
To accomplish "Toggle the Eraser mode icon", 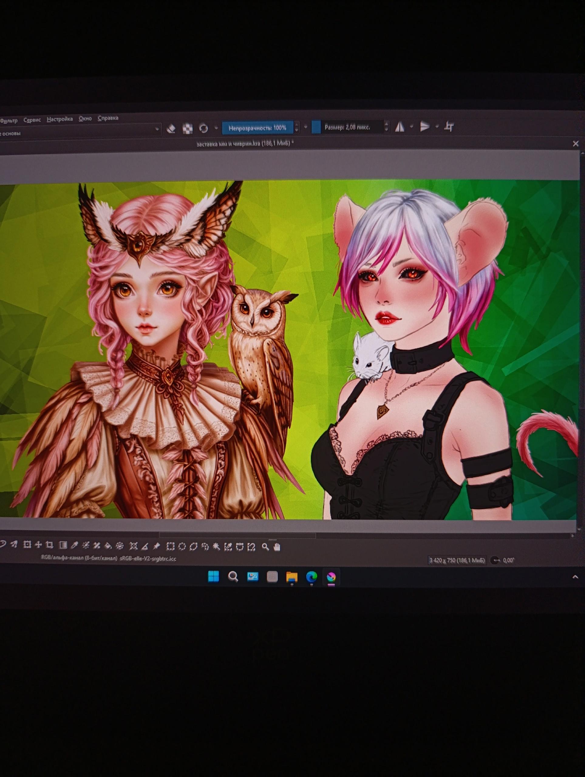I will pyautogui.click(x=171, y=129).
